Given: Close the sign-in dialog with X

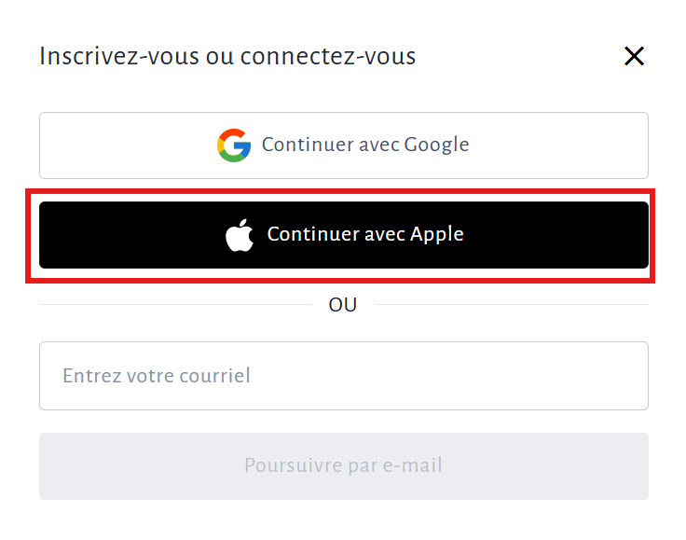Looking at the screenshot, I should point(634,57).
